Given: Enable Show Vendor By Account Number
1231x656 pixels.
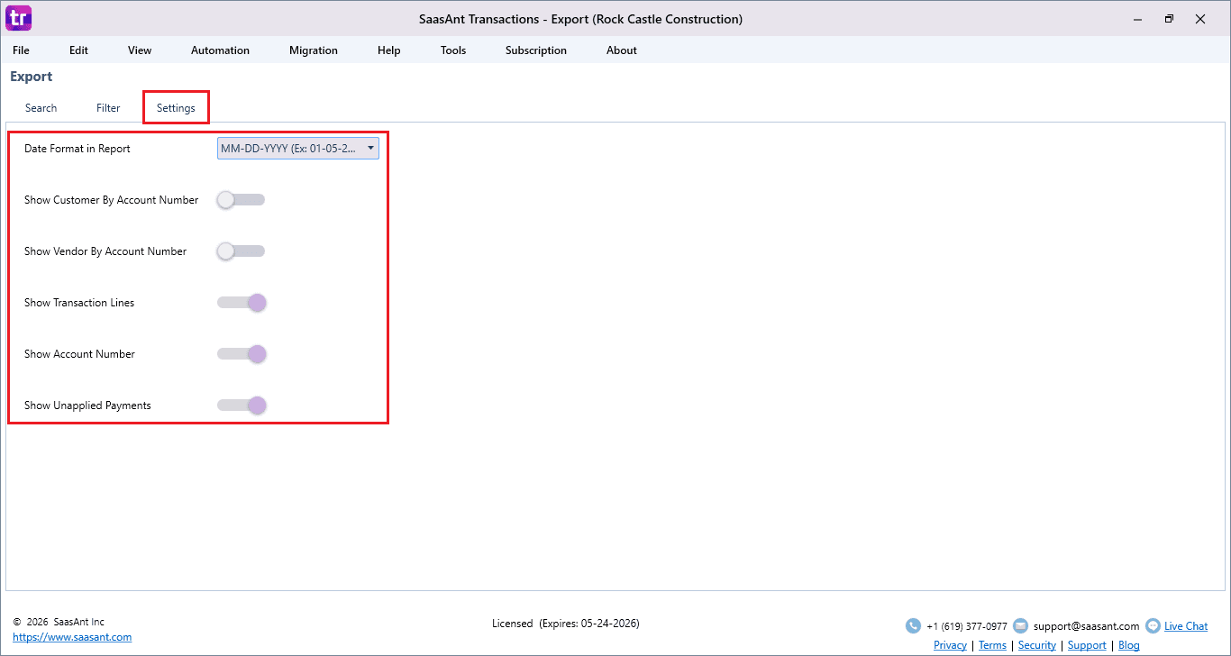Looking at the screenshot, I should 241,251.
